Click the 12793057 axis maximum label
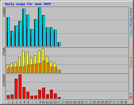134x105 pixels. pos(4,80)
